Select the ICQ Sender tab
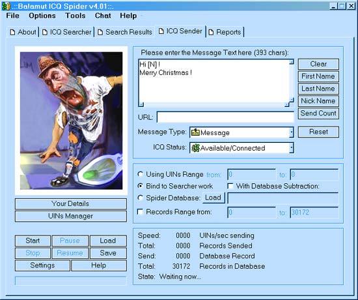358x300 pixels. [x=180, y=31]
